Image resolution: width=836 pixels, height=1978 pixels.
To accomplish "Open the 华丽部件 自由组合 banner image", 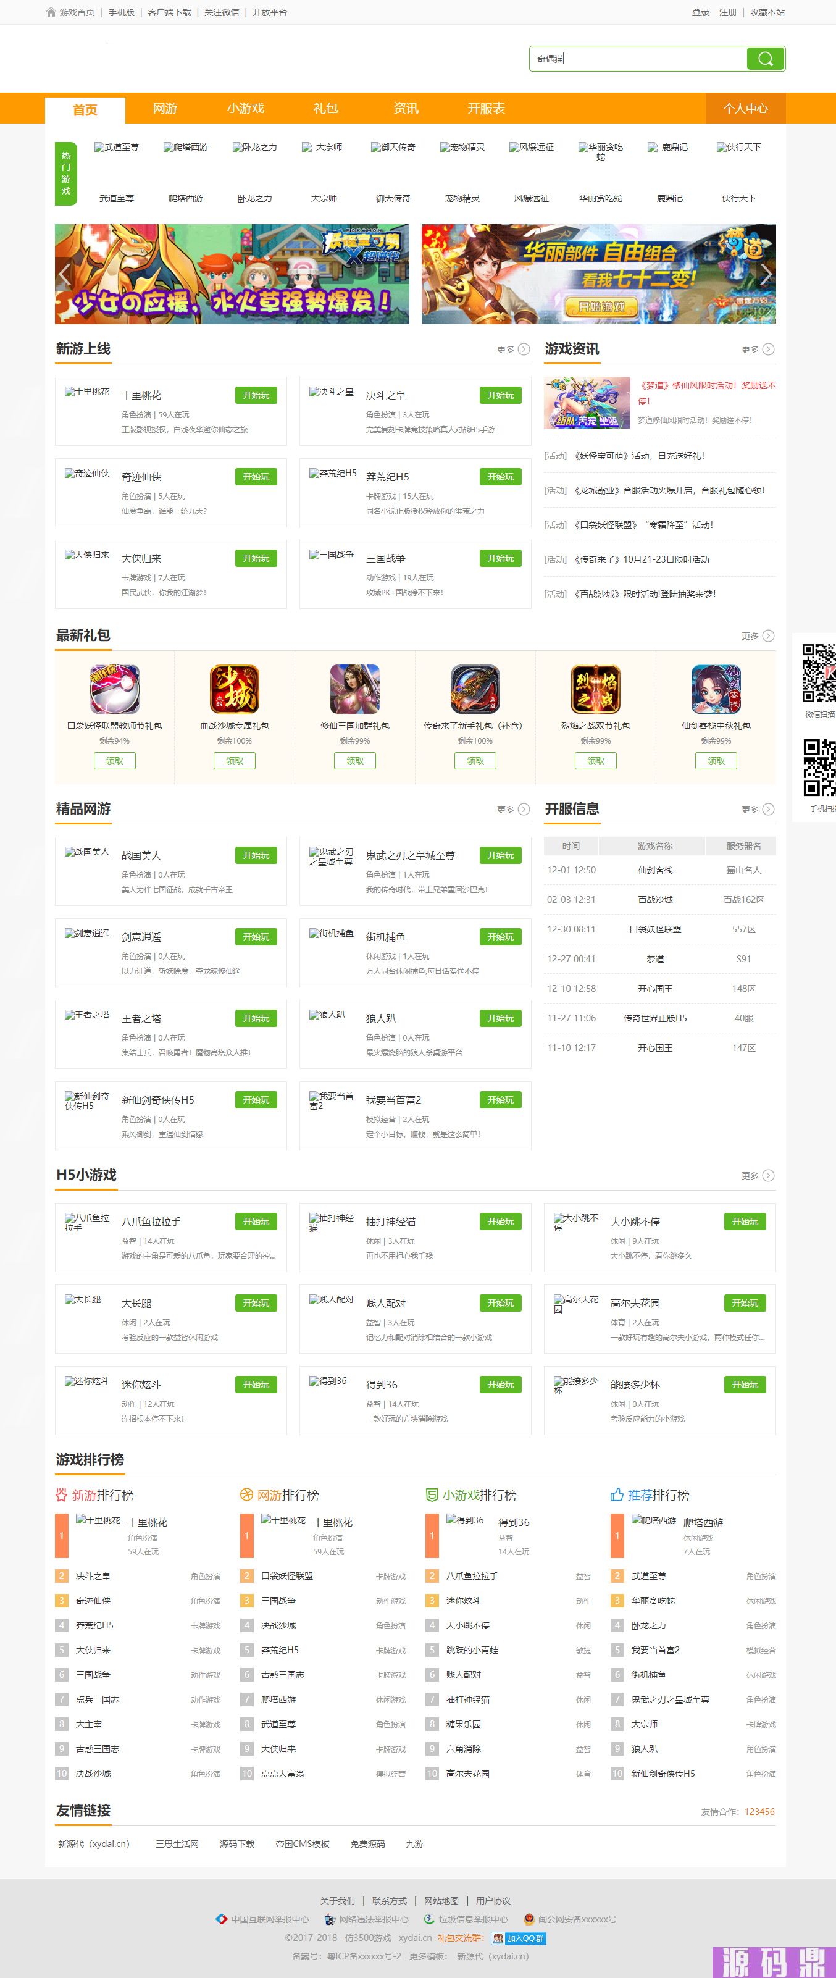I will pos(599,274).
